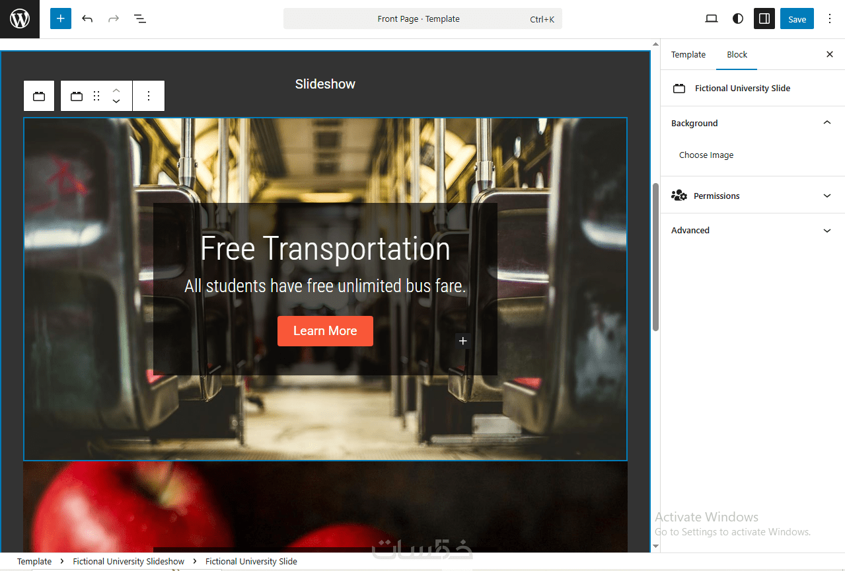Select the apple slide image below

325,506
